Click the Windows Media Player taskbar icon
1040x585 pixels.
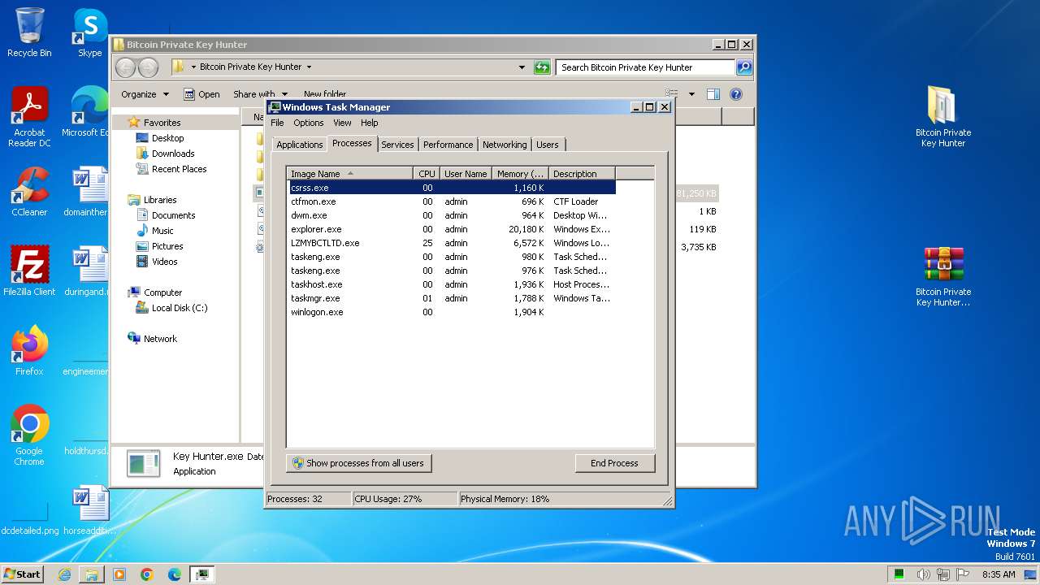click(119, 574)
